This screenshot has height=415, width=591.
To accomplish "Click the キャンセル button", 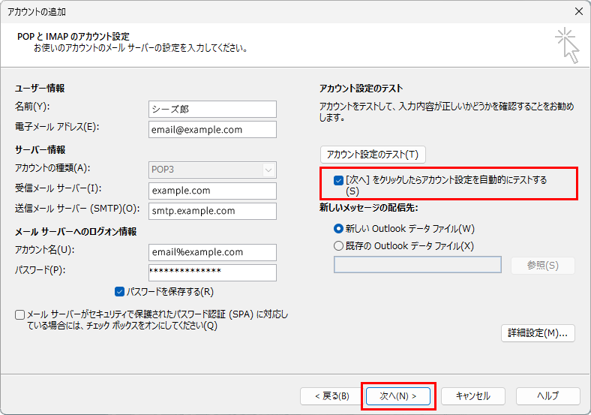I will coord(472,395).
